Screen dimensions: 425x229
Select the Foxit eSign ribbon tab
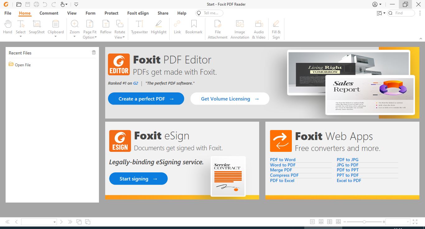(x=138, y=13)
